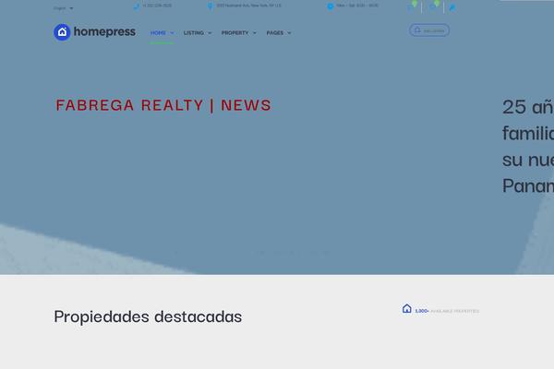Click the homepress house logo icon

pyautogui.click(x=62, y=32)
